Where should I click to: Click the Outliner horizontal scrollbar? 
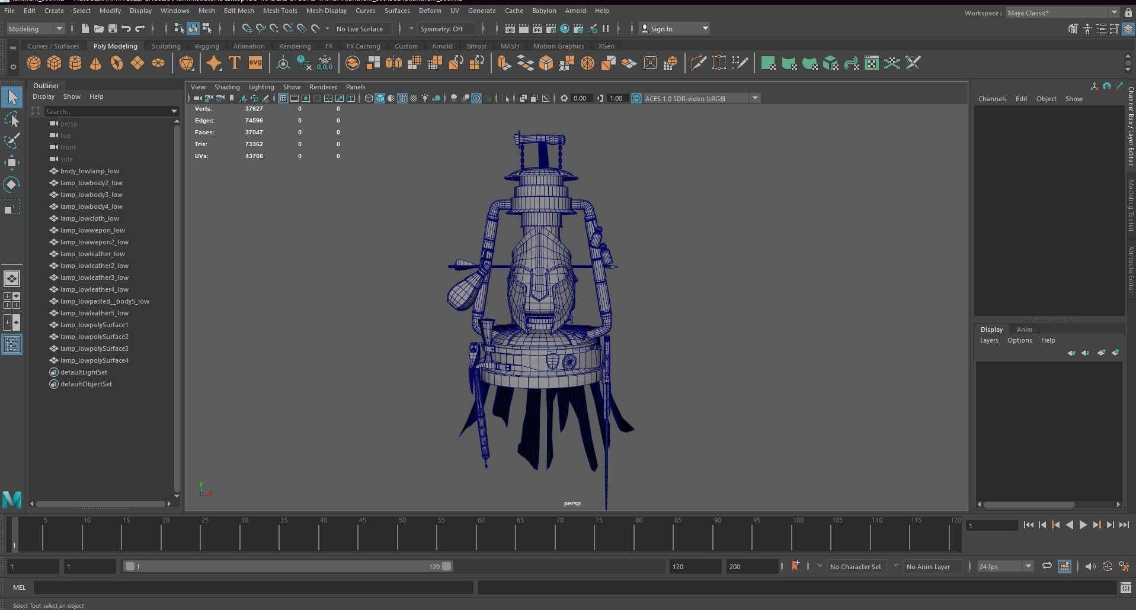coord(100,504)
